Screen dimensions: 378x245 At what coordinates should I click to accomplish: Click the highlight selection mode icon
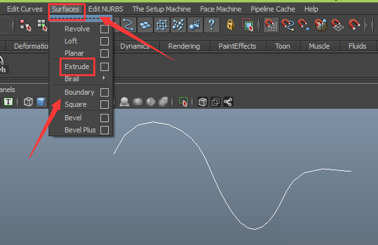(x=248, y=25)
